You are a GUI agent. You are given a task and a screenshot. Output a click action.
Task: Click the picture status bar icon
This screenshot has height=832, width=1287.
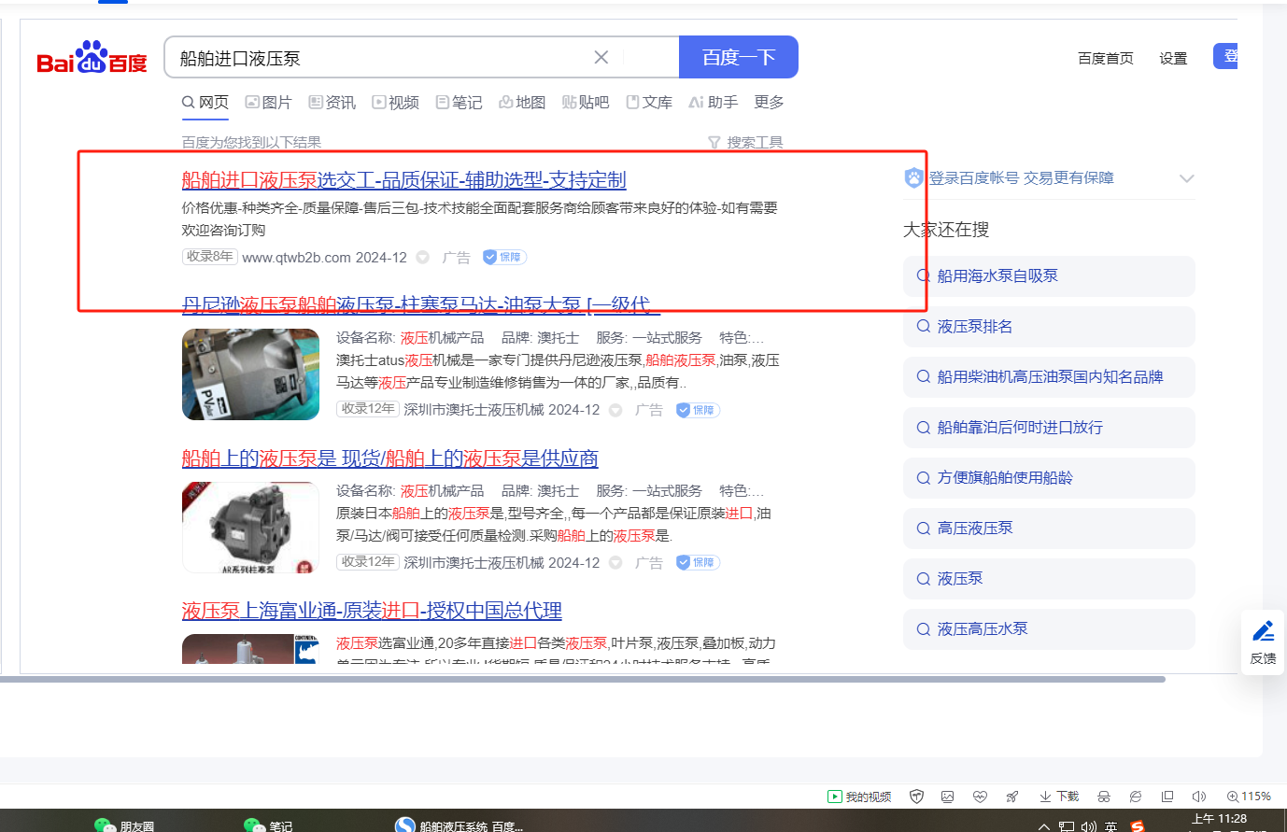(x=948, y=797)
